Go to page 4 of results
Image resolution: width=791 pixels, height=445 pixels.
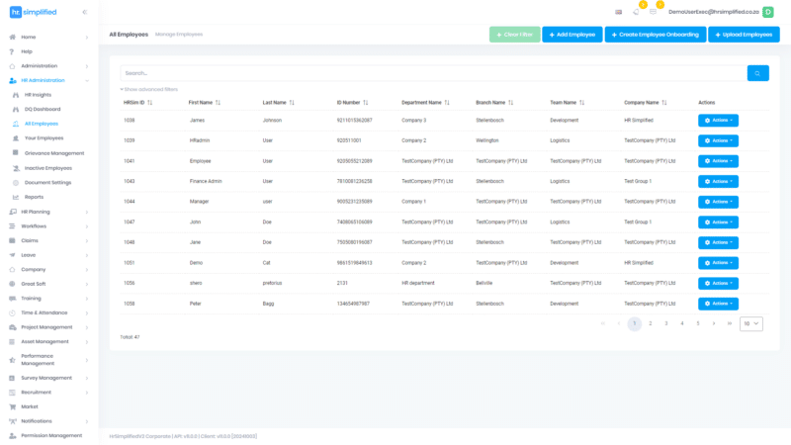(x=682, y=323)
